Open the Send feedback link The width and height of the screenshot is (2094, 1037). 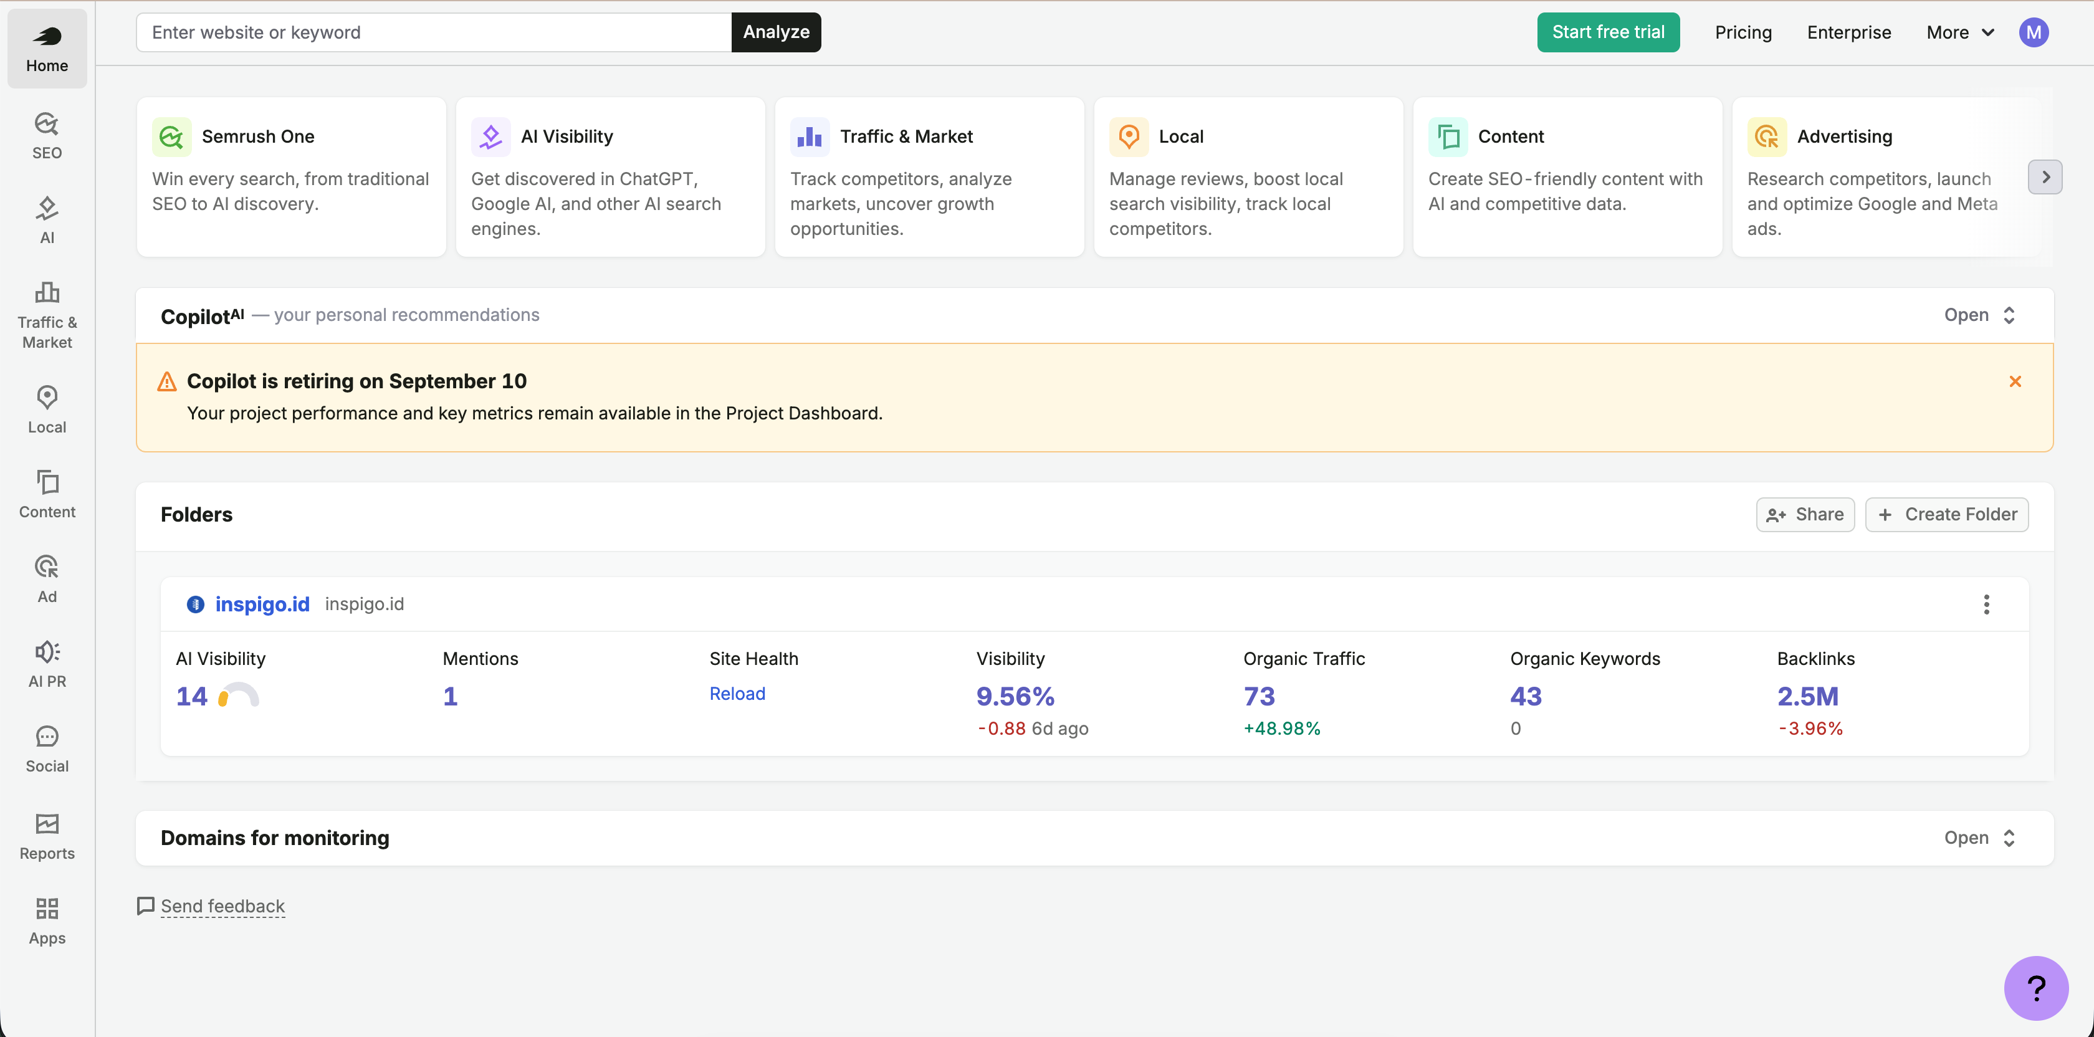coord(222,906)
